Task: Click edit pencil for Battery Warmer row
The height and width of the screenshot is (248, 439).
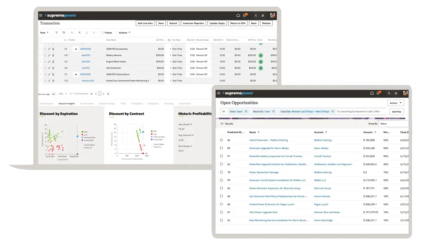Action: (49, 55)
